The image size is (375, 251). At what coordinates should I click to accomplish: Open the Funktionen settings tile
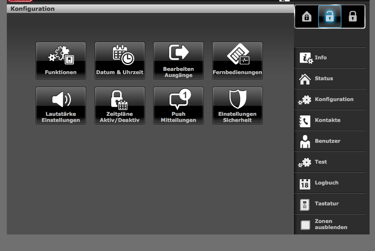[61, 60]
